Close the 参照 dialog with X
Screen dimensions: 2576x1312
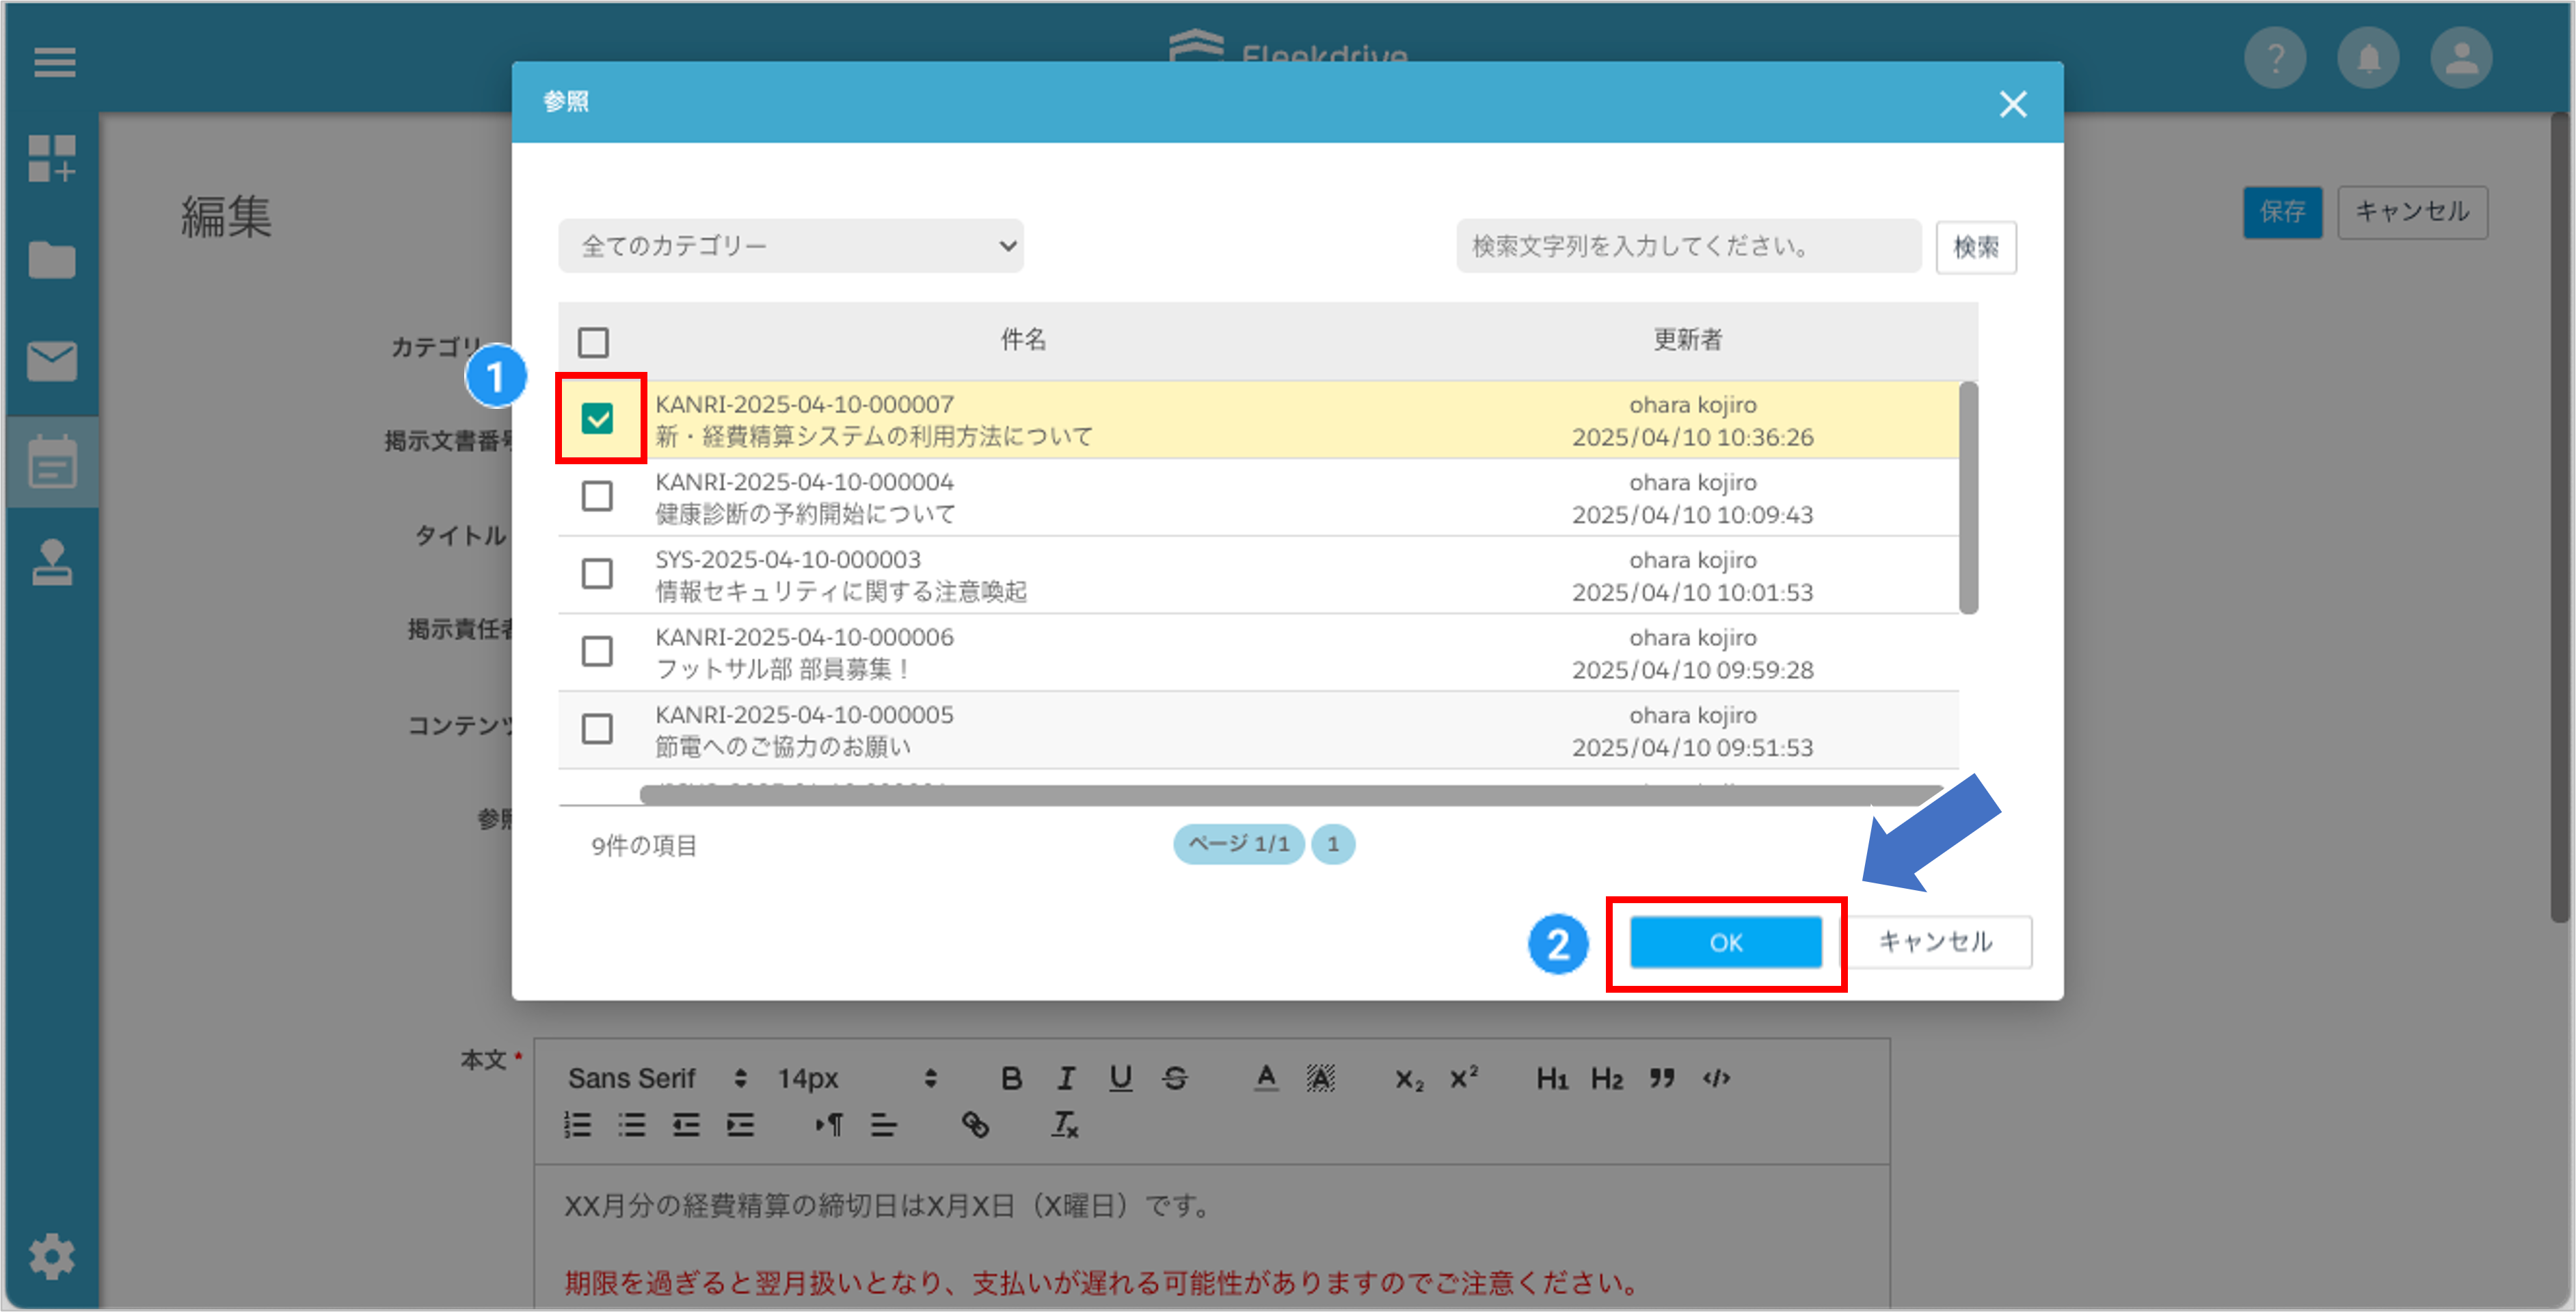click(2013, 104)
